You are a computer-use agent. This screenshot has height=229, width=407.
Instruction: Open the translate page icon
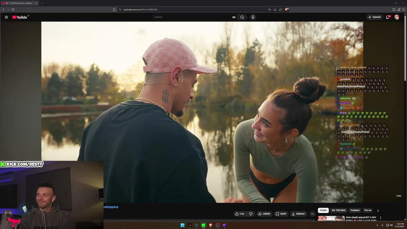(270, 10)
